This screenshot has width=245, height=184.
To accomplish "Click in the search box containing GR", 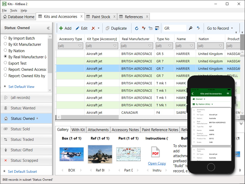I will point(175,28).
